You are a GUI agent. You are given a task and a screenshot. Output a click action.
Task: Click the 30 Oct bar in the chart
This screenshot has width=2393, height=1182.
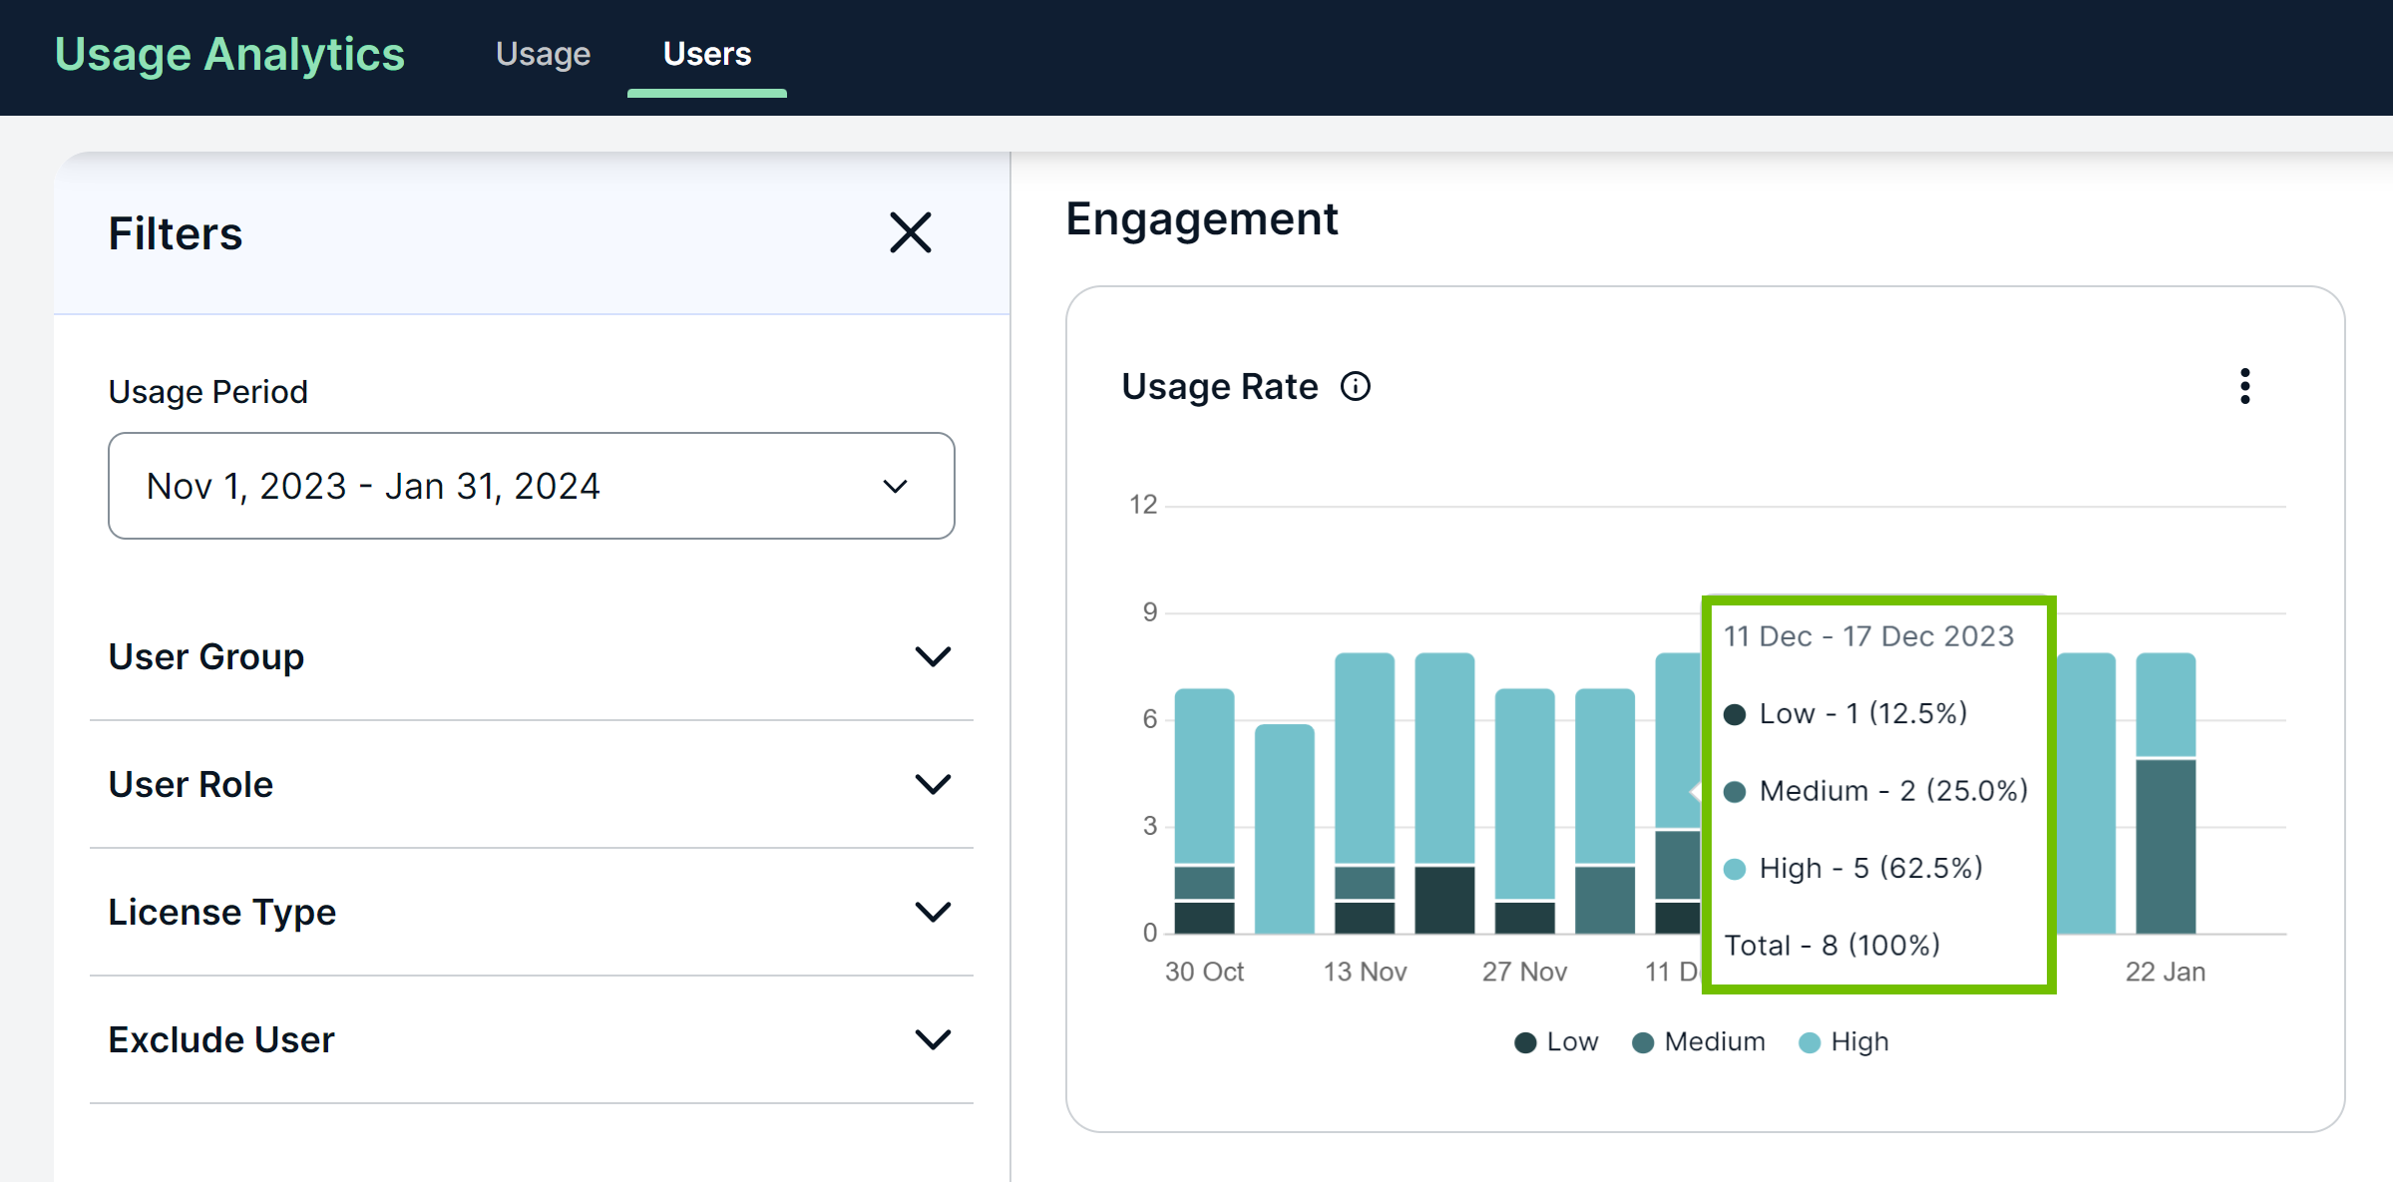point(1204,798)
